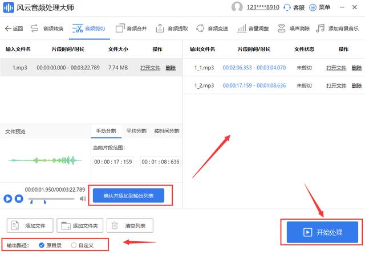The image size is (365, 255).
Task: Open 音频转换 audio convert tool
Action: coord(47,28)
